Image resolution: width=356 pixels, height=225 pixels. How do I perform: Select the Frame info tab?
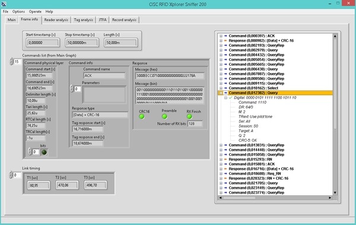point(30,20)
